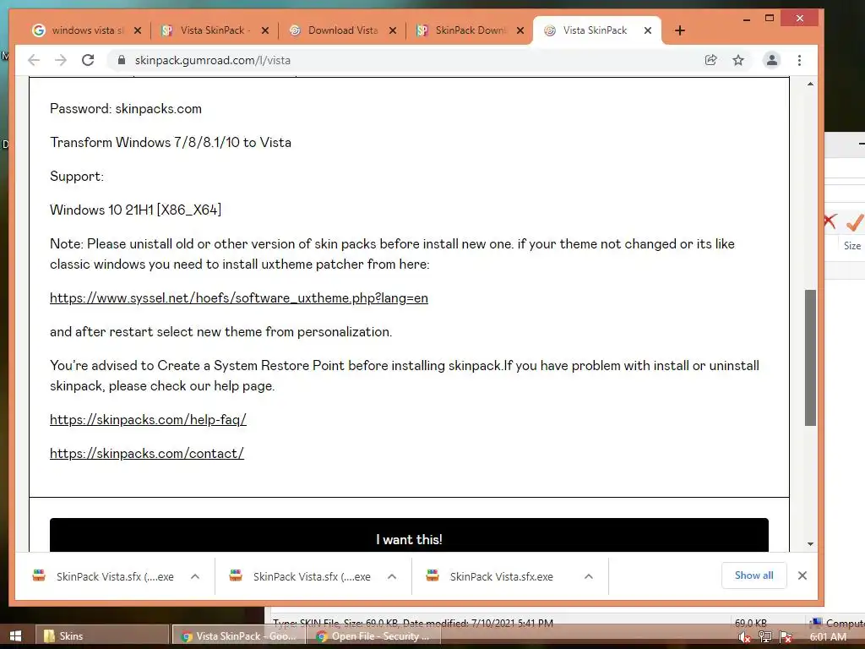Viewport: 865px width, 649px height.
Task: Open a new browser tab
Action: coord(680,31)
